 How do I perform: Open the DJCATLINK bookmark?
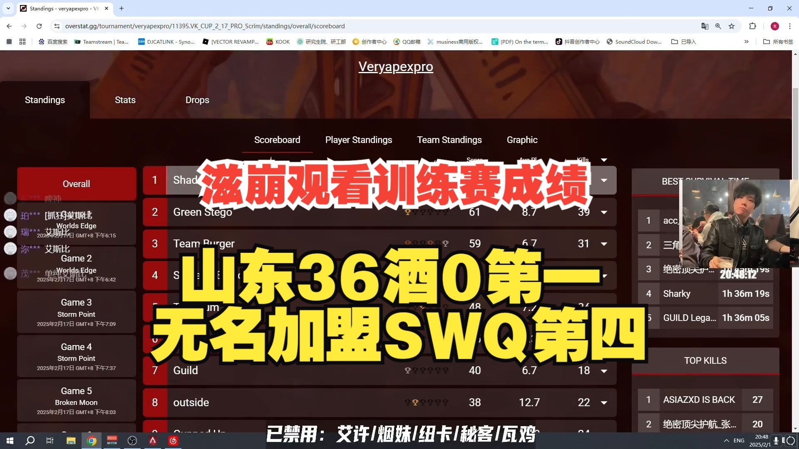tap(166, 42)
